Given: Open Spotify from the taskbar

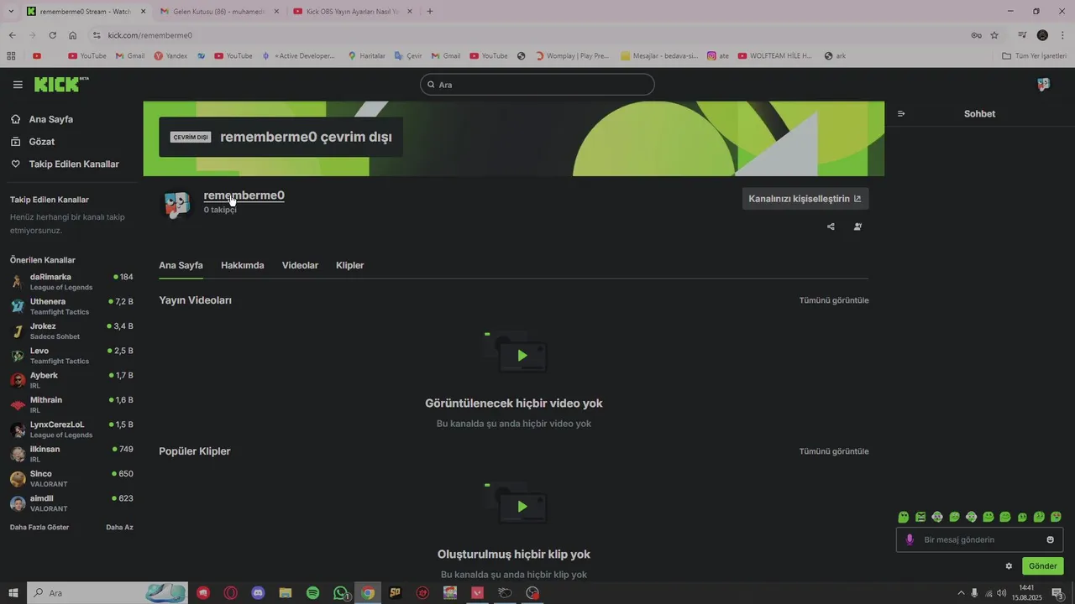Looking at the screenshot, I should tap(312, 593).
